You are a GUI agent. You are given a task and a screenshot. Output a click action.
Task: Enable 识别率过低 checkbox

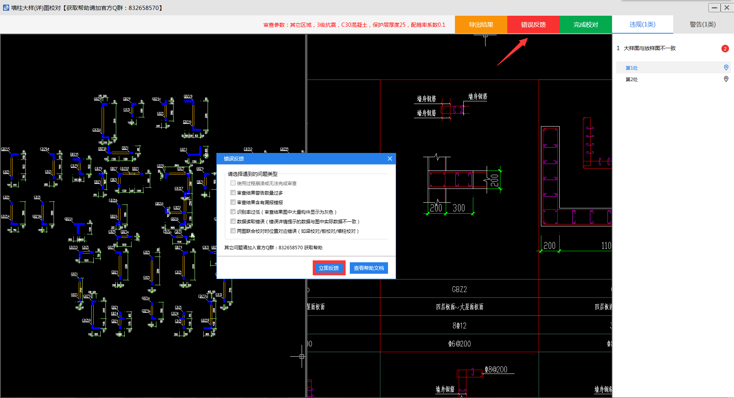[x=233, y=212]
